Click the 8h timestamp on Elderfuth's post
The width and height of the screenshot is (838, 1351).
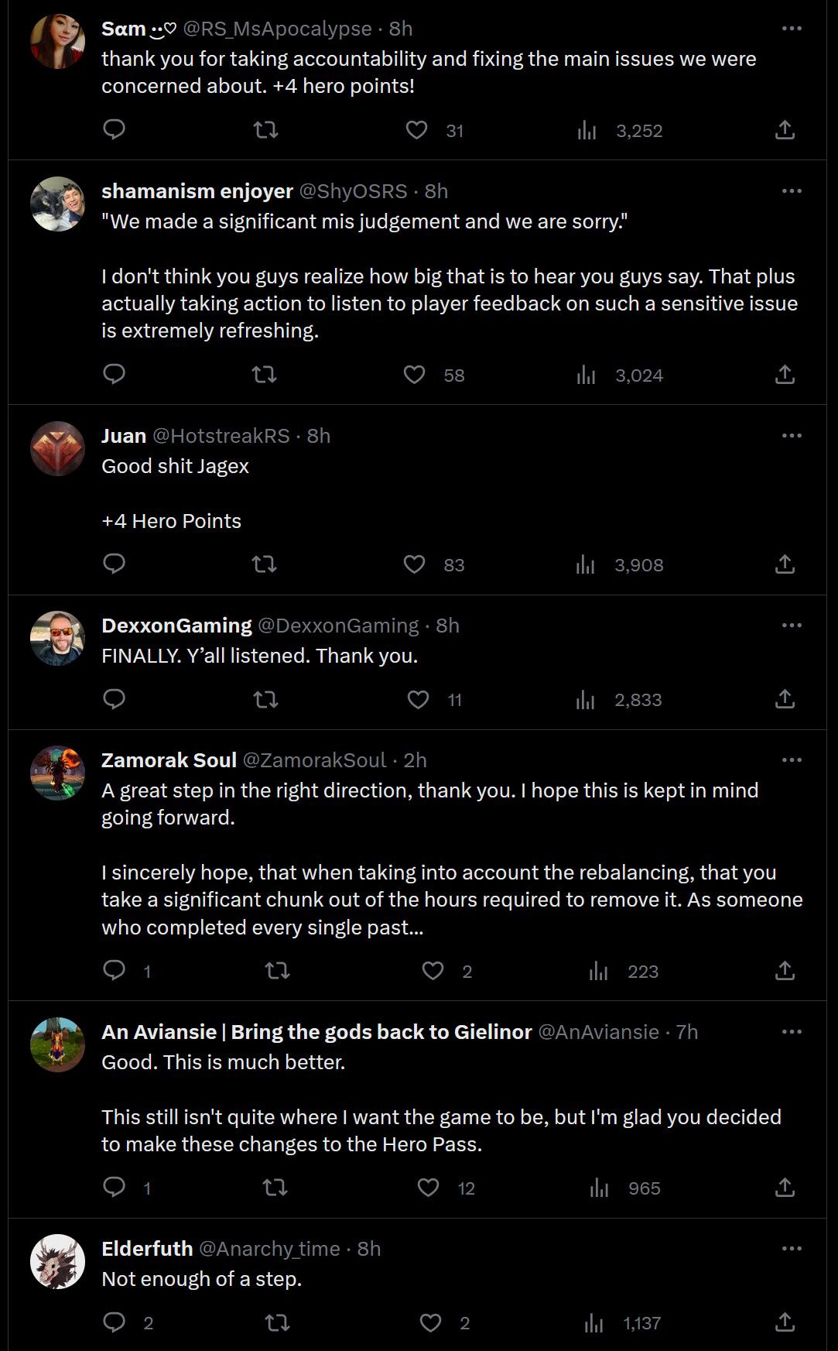[x=369, y=1248]
